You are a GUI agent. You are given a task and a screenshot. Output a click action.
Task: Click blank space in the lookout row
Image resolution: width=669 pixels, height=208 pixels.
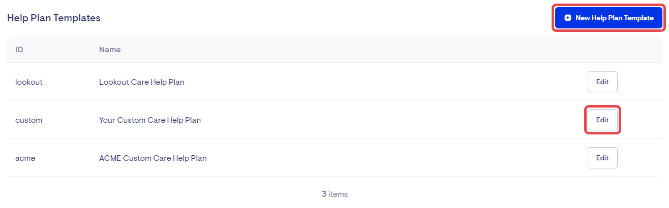tap(381, 82)
